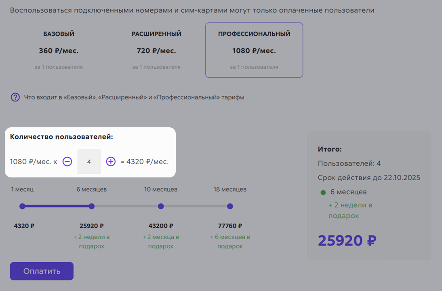442x291 pixels.
Task: Click the minus icon to decrease users
Action: [67, 162]
